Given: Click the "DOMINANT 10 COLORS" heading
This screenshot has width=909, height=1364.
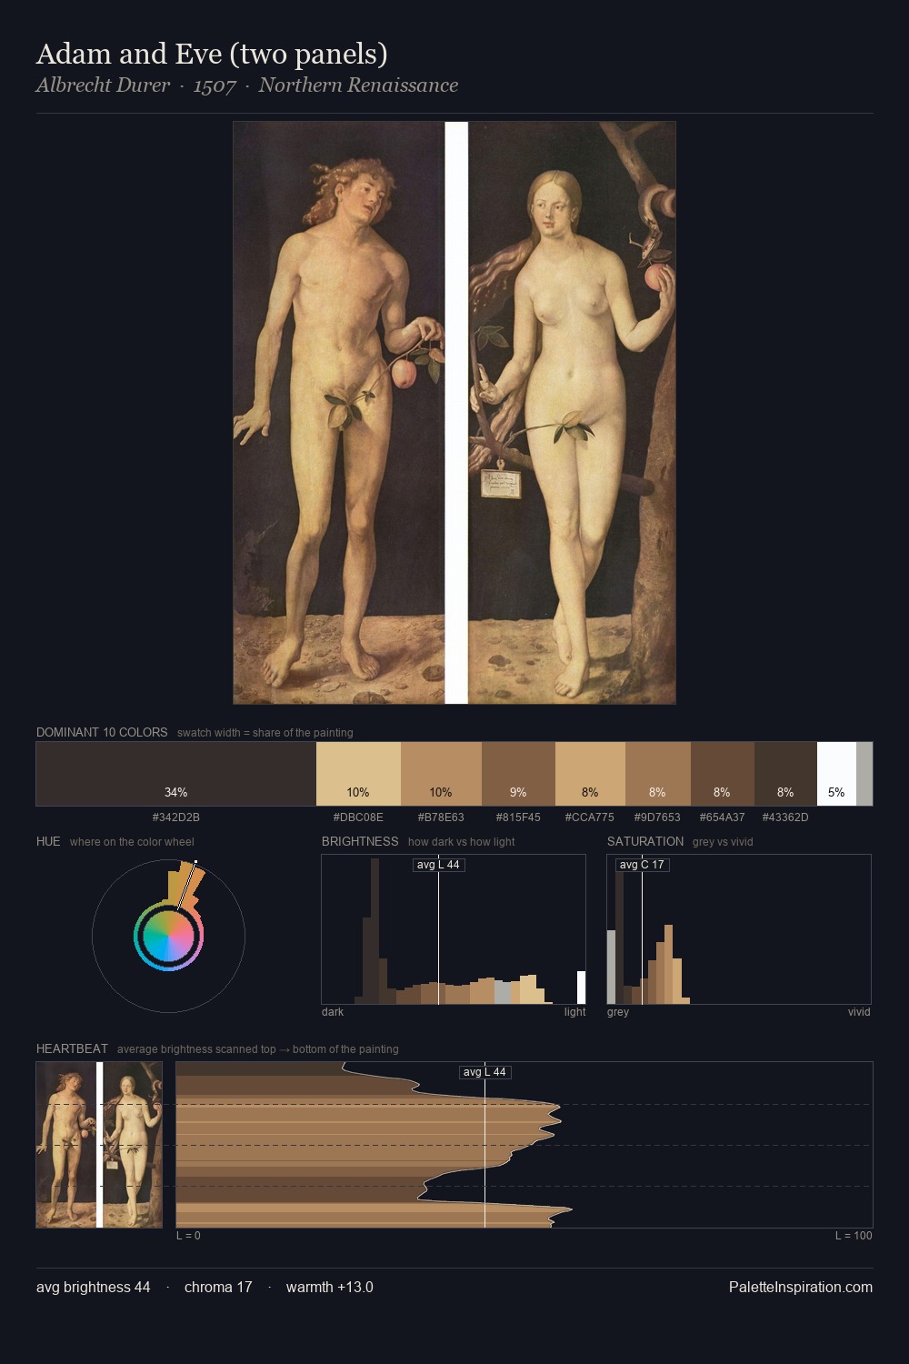Looking at the screenshot, I should [x=102, y=732].
